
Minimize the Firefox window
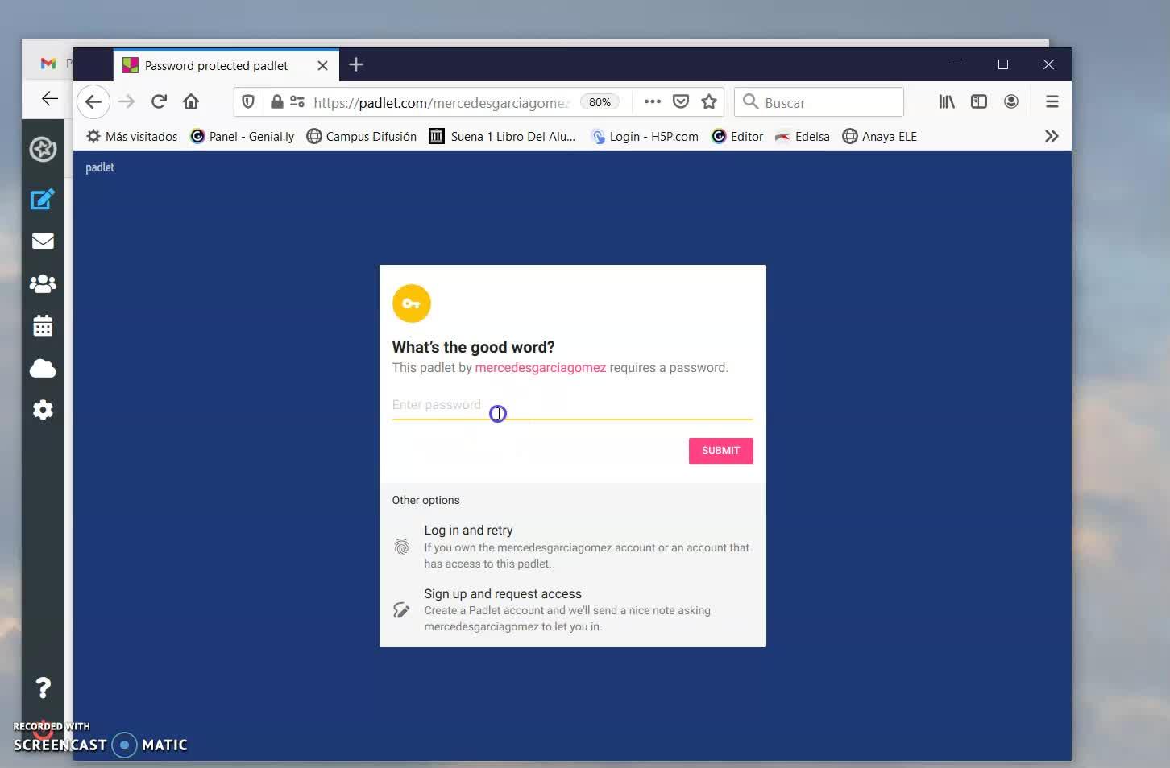(x=957, y=64)
